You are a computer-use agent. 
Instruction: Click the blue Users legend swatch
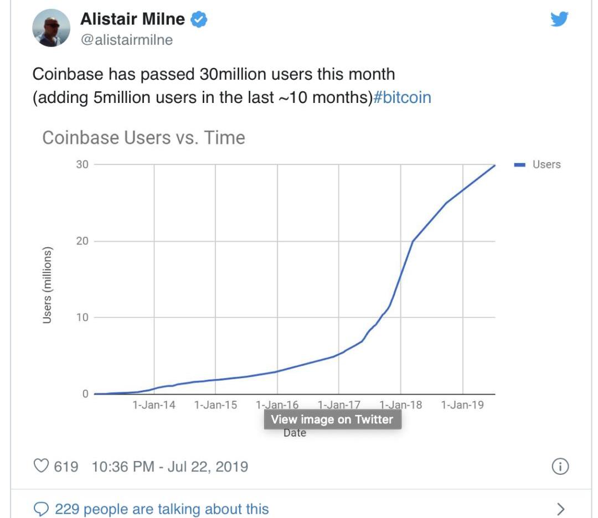pyautogui.click(x=519, y=164)
